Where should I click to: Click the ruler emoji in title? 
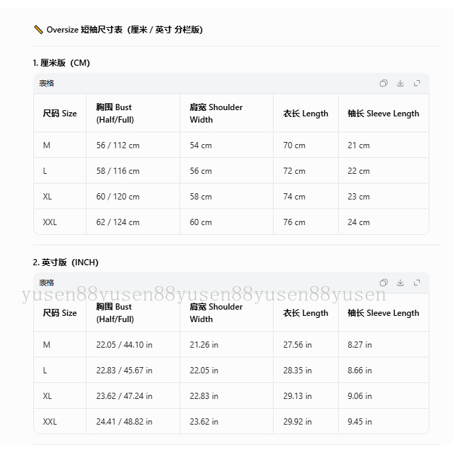point(38,30)
